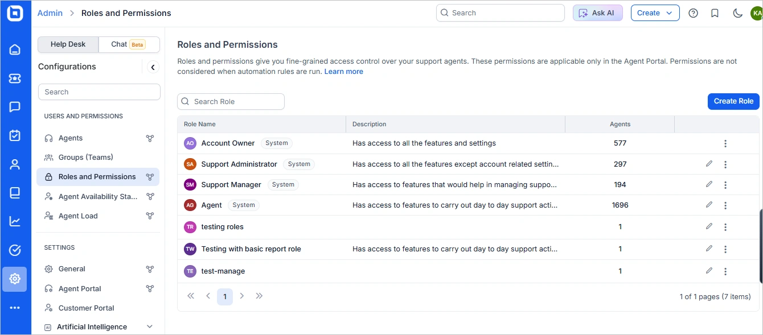The height and width of the screenshot is (335, 763).
Task: Open more actions for Support Manager role
Action: pos(725,185)
